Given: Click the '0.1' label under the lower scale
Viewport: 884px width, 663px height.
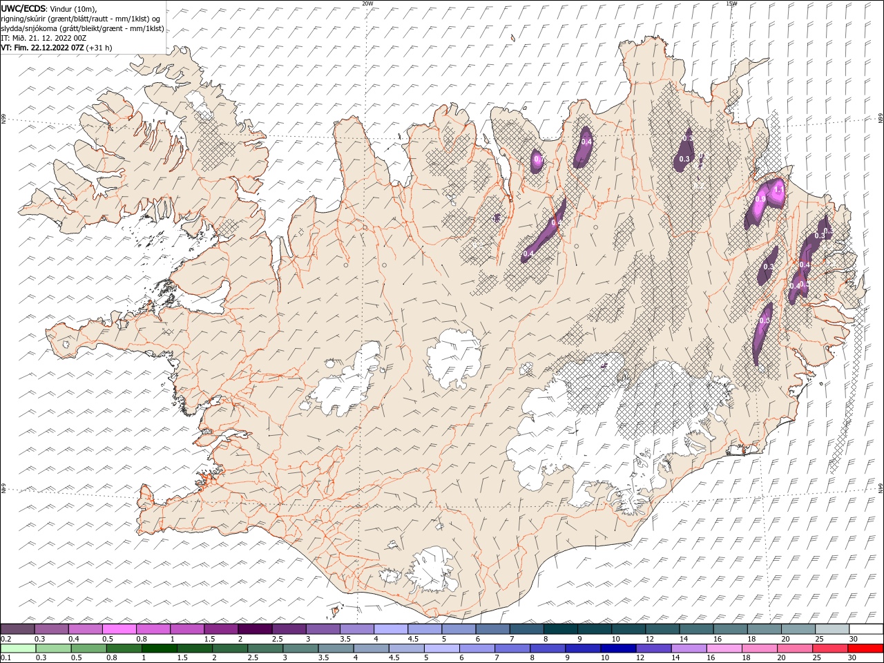Looking at the screenshot, I should pos(6,657).
